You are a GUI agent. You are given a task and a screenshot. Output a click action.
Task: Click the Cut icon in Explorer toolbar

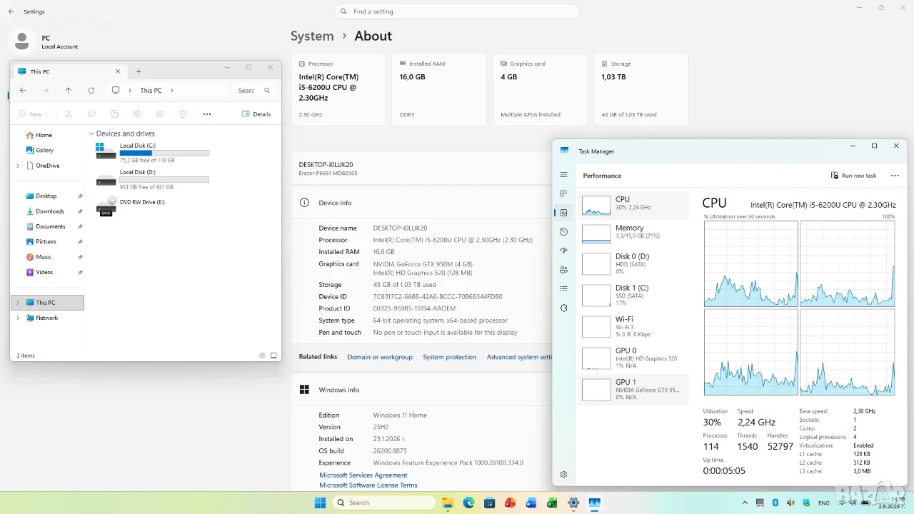69,114
